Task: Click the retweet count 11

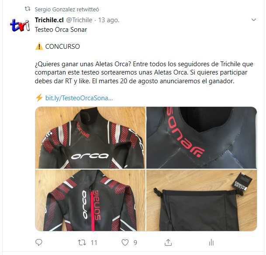Action: point(94,243)
